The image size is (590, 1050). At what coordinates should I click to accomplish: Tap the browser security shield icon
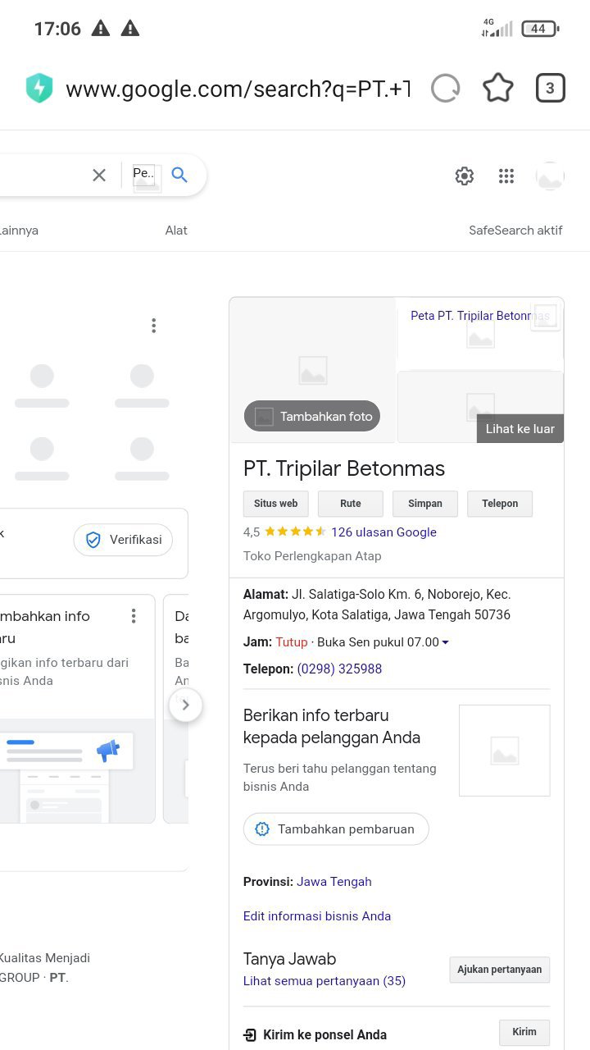(x=39, y=89)
